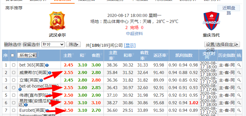The width and height of the screenshot is (246, 116).
Task: Click the 高手推荐 tab label
Action: click(x=14, y=8)
